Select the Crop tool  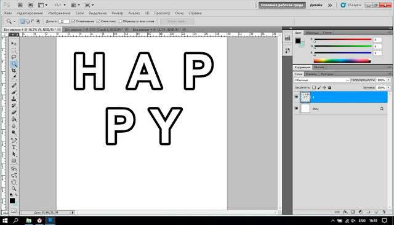coord(14,71)
